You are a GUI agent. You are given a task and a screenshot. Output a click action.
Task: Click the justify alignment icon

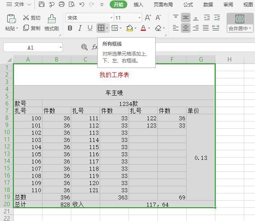click(206, 28)
